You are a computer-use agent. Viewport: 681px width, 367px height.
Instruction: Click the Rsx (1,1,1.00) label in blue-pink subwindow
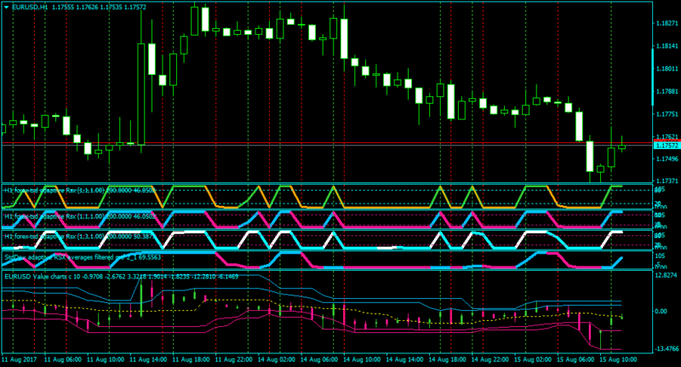(x=79, y=216)
